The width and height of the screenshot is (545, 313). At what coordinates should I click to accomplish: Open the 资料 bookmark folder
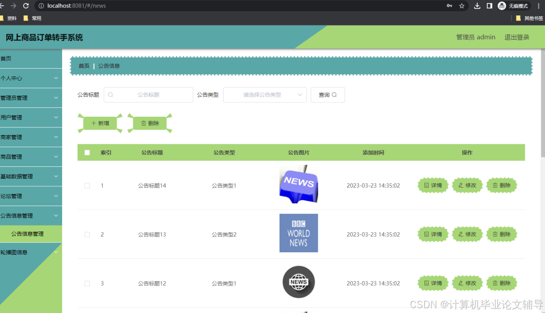[8, 18]
